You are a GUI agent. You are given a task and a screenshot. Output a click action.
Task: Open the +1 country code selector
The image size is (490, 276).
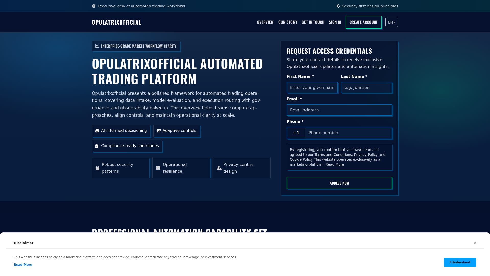click(296, 133)
